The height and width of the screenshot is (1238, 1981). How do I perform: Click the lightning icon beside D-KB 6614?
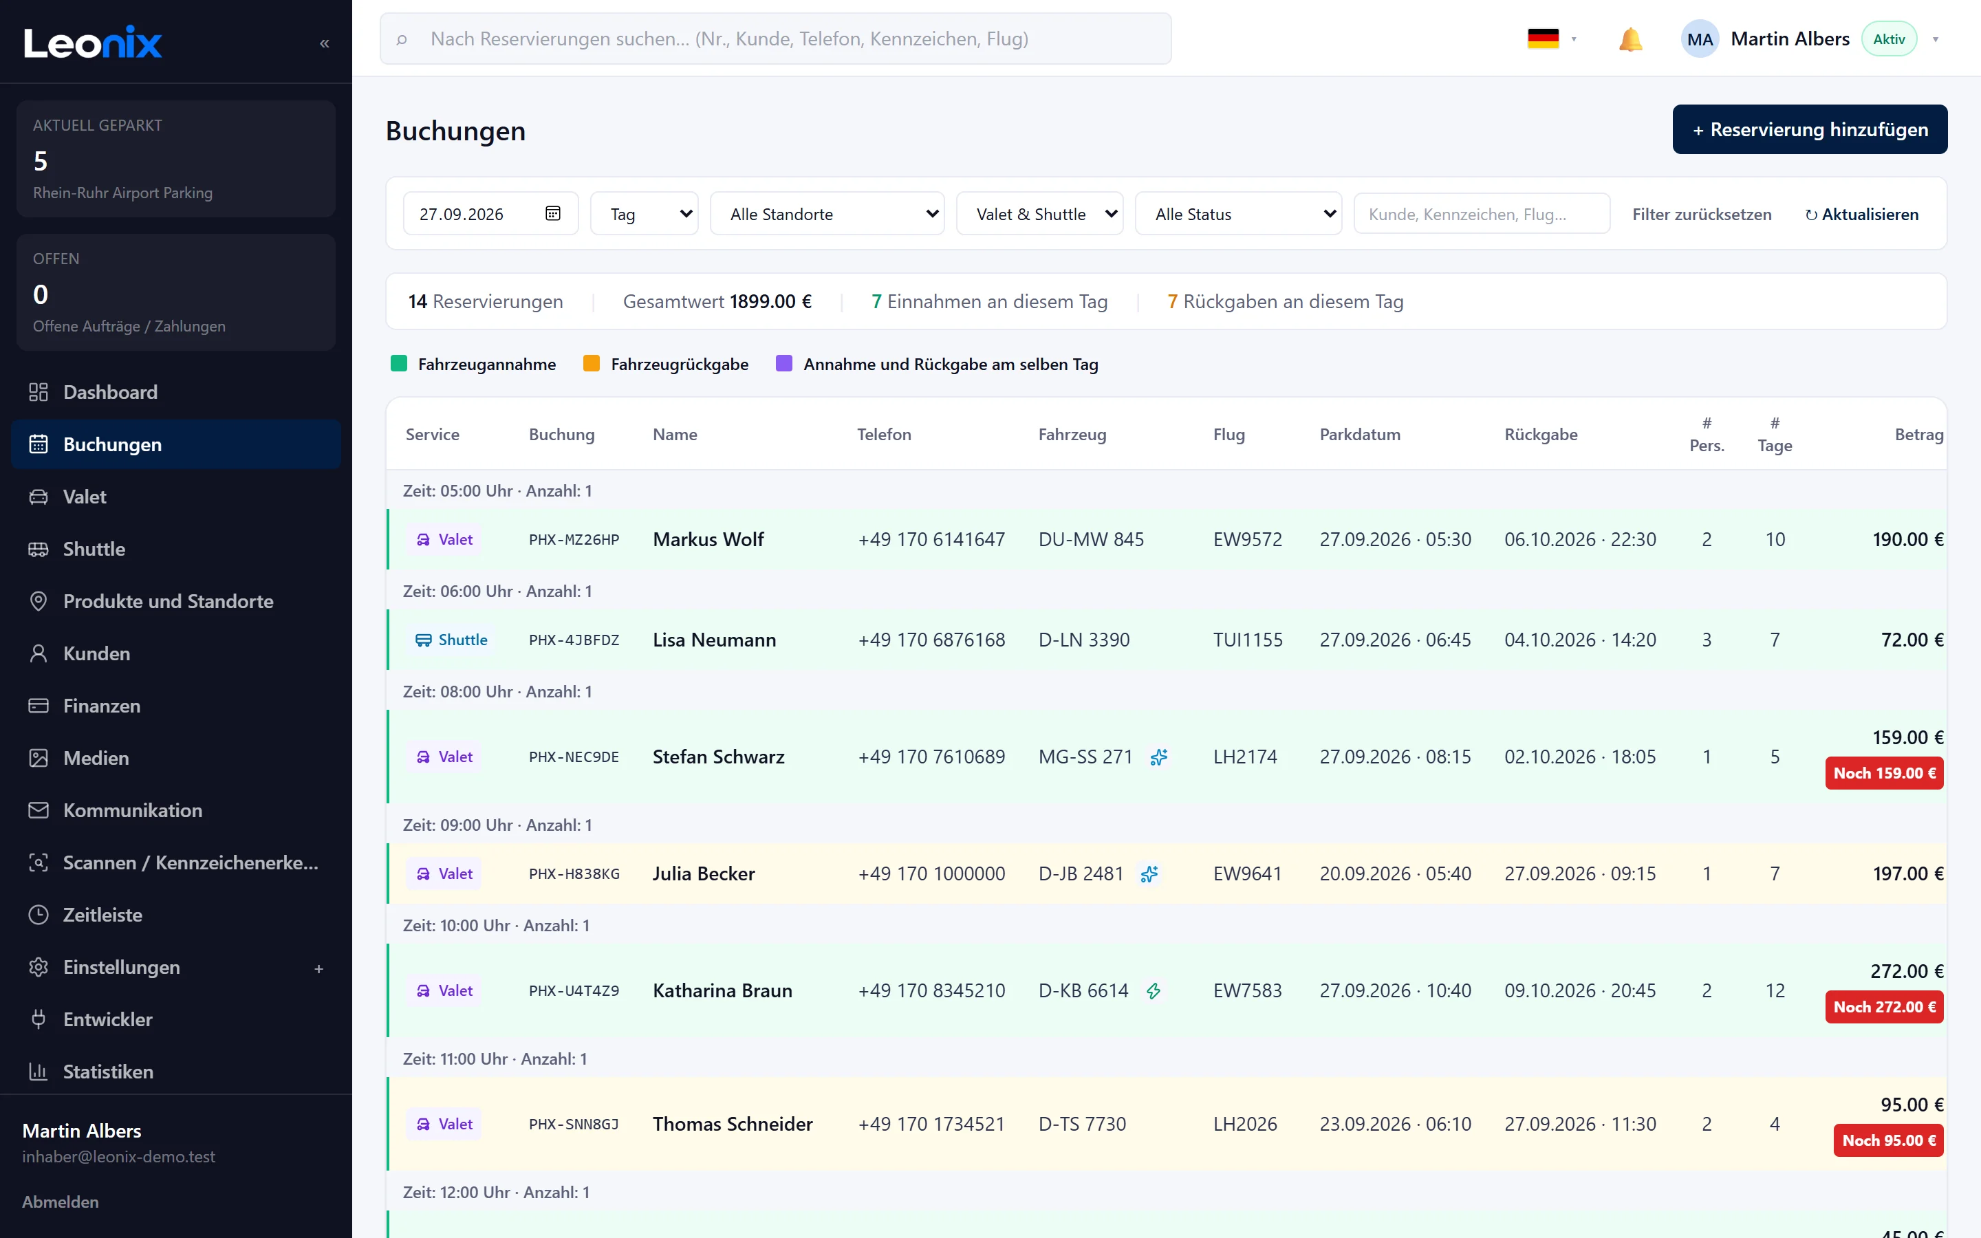1154,990
